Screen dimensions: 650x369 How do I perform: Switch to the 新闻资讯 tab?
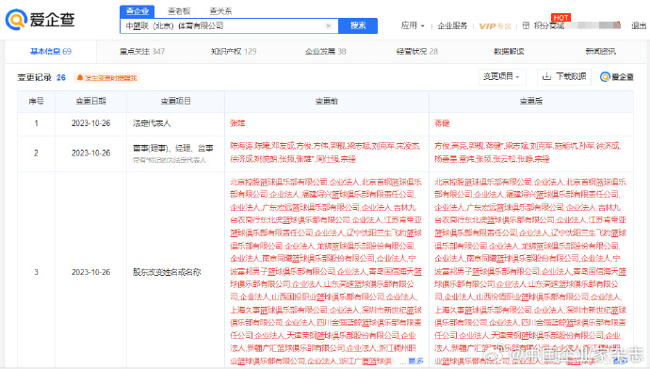pyautogui.click(x=600, y=52)
